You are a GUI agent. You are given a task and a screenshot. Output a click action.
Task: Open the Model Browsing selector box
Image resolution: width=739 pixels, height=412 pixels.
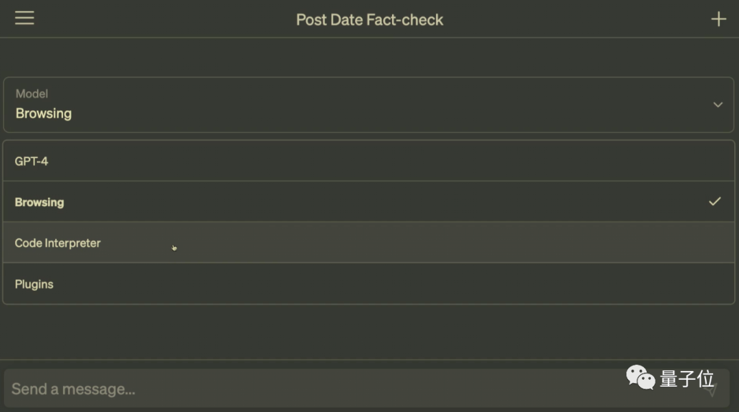[x=369, y=105]
